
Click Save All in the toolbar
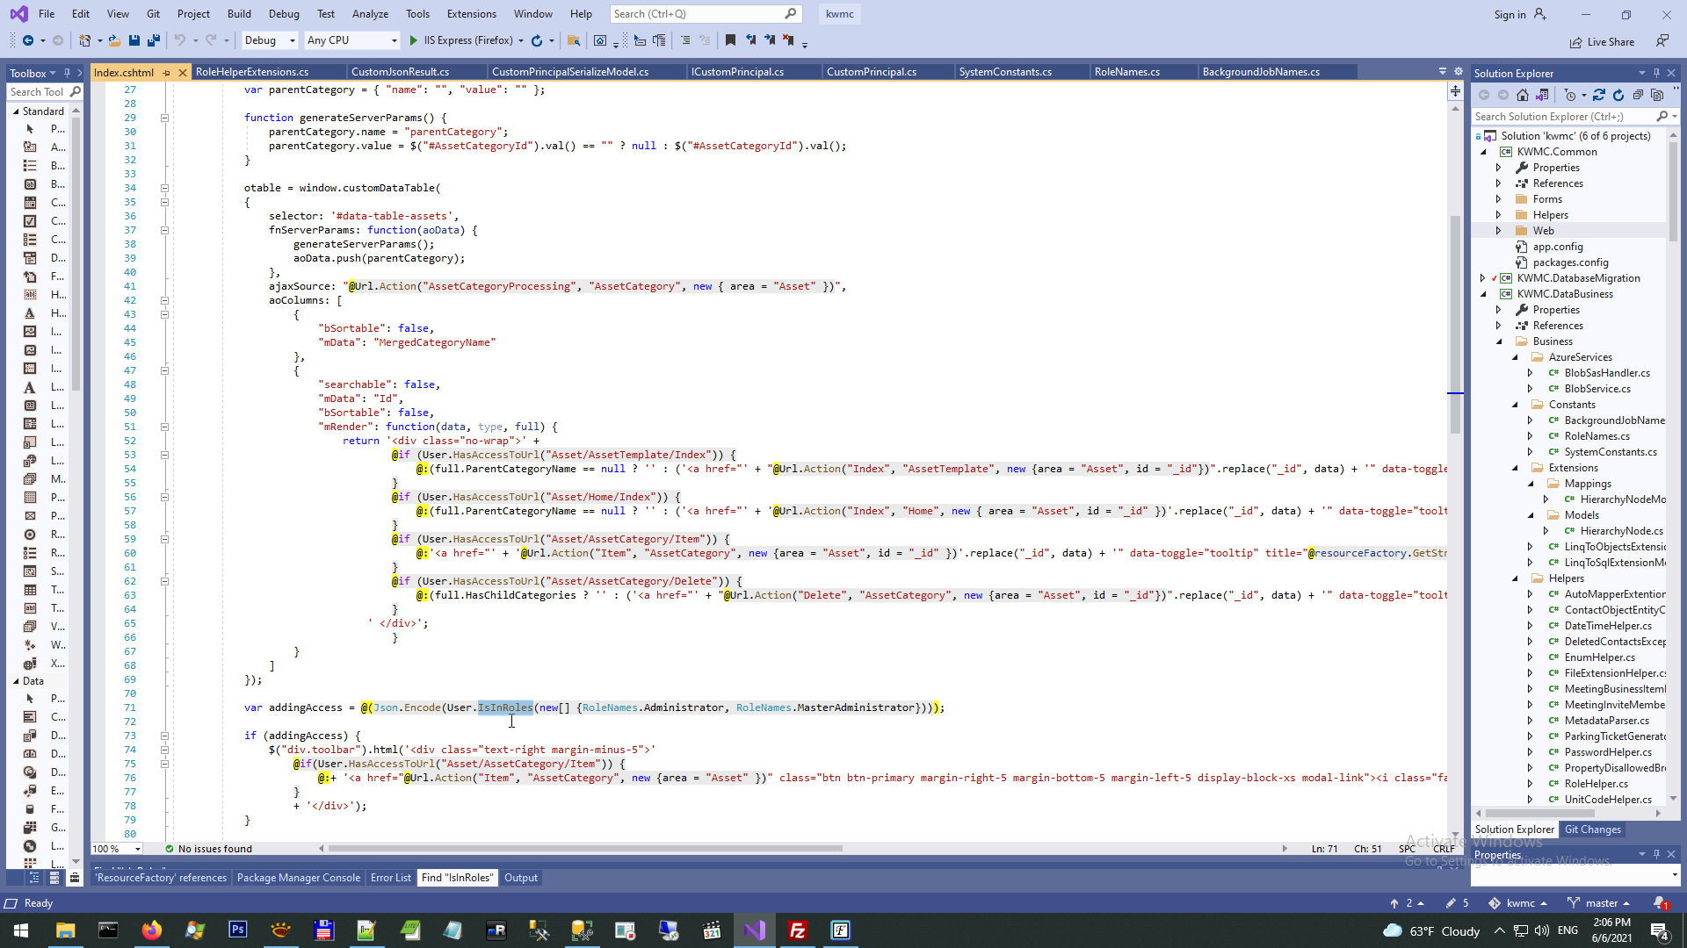[x=154, y=40]
